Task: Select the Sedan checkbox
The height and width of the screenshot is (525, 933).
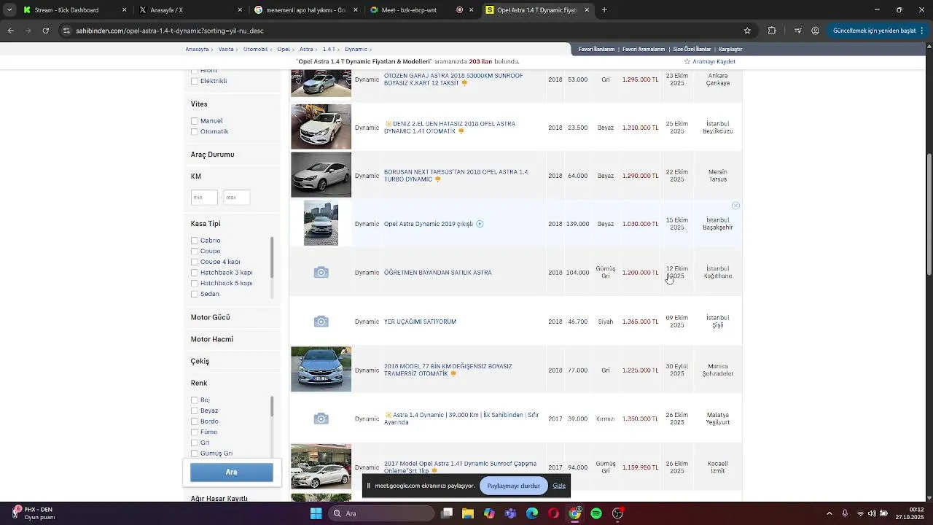Action: (x=195, y=295)
